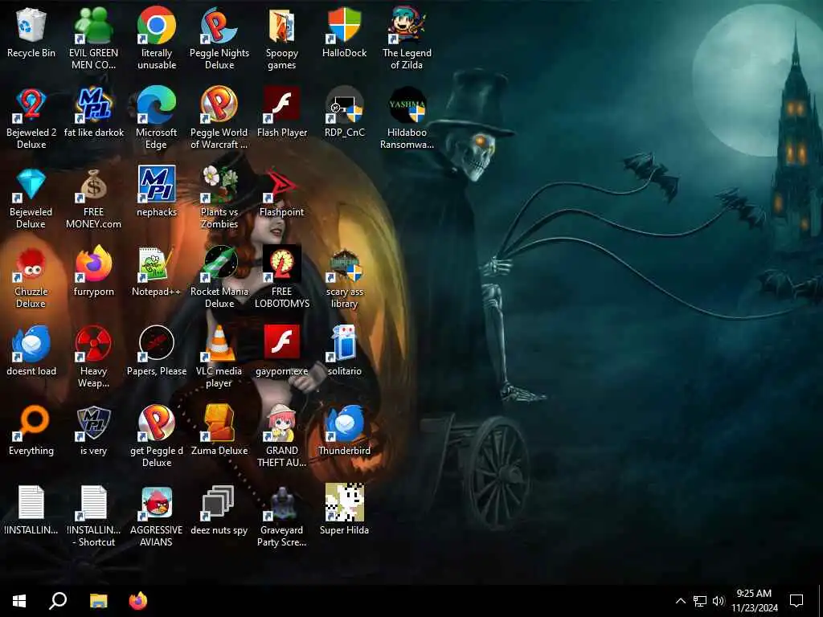The width and height of the screenshot is (823, 617).
Task: Click the Graveyard Party Scre... icon
Action: click(282, 517)
